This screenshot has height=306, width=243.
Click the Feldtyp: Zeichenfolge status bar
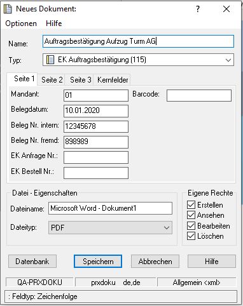(x=121, y=296)
